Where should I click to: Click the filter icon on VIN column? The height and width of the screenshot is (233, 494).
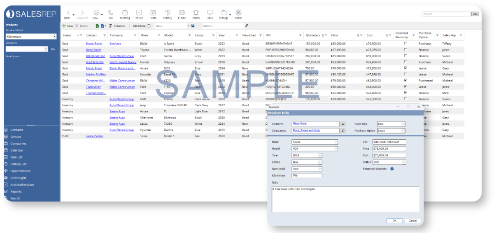[301, 35]
